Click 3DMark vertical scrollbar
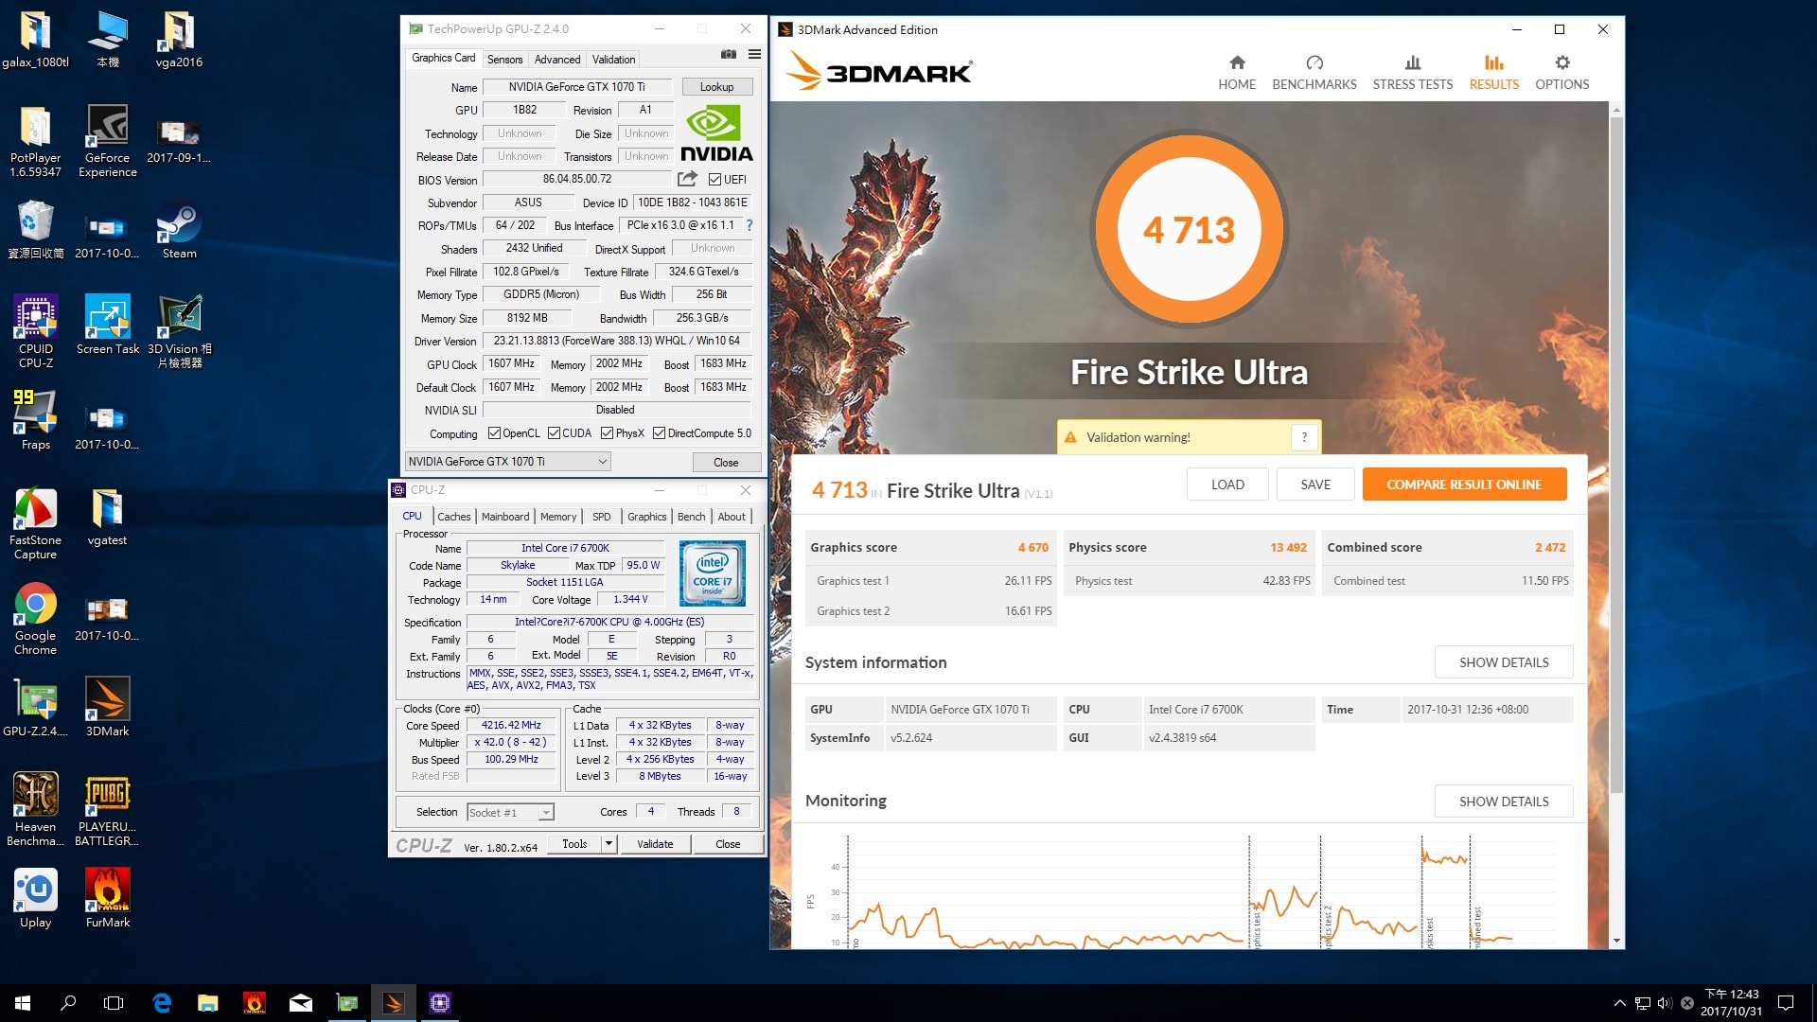 pyautogui.click(x=1616, y=454)
